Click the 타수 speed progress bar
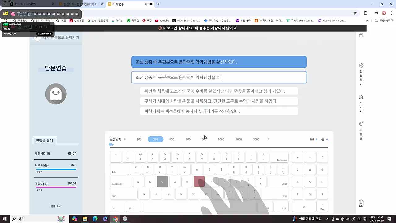396x223 pixels. 56,169
